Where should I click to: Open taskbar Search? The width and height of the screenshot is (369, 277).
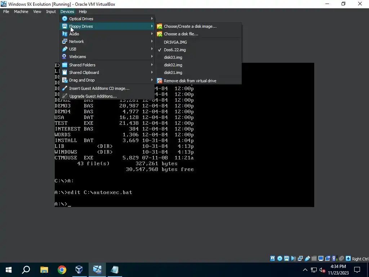(26, 270)
